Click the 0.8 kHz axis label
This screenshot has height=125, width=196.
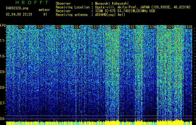[3, 87]
